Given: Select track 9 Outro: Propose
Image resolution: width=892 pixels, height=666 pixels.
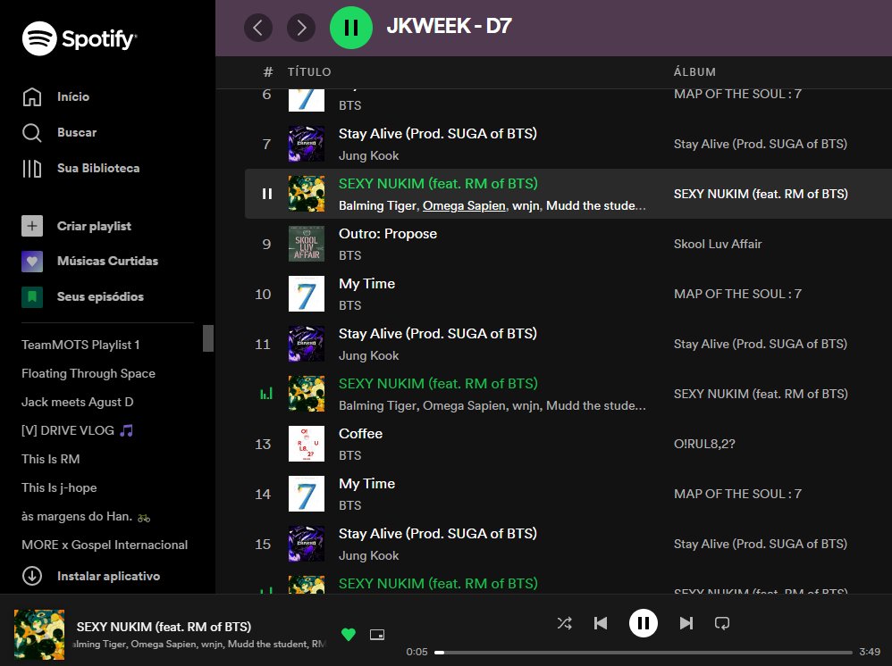Looking at the screenshot, I should coord(568,244).
